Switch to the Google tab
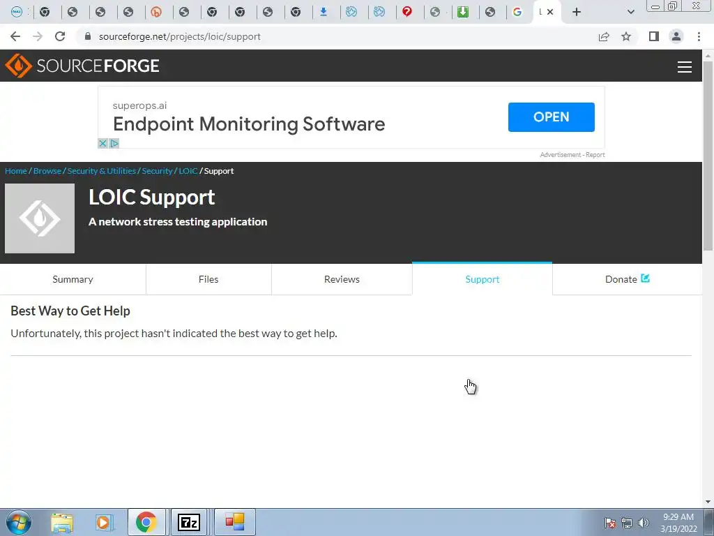The image size is (714, 536). [517, 12]
